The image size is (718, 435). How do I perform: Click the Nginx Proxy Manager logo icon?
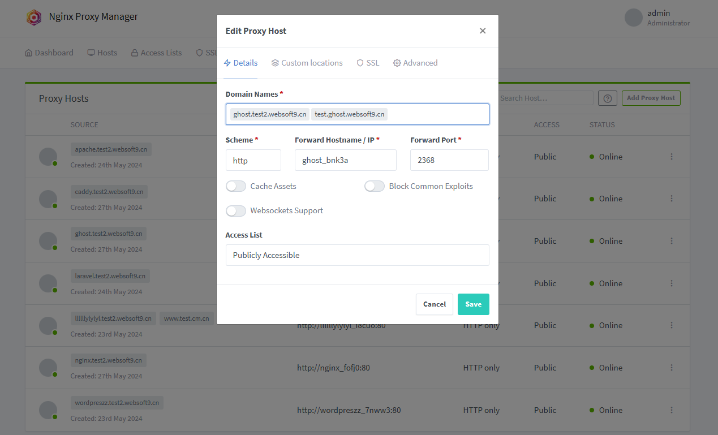pyautogui.click(x=34, y=17)
